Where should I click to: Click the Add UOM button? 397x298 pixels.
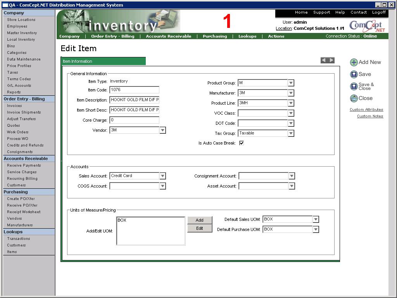200,220
